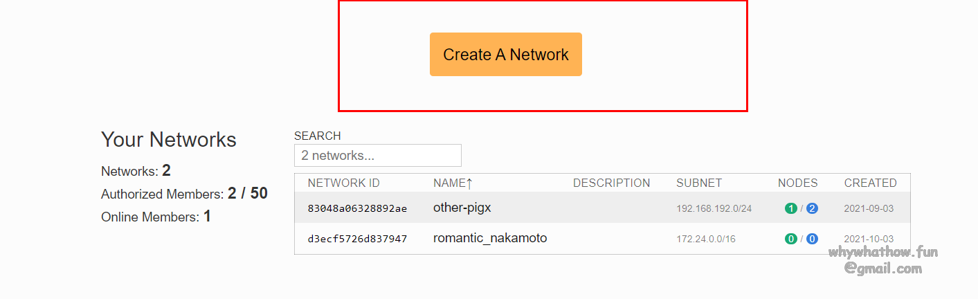
Task: Click the Create A Network button
Action: [505, 55]
